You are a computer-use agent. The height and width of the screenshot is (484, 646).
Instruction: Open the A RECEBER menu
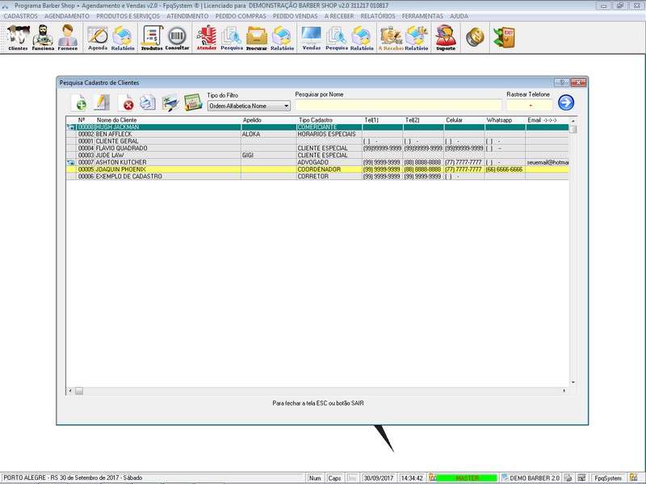pos(339,16)
